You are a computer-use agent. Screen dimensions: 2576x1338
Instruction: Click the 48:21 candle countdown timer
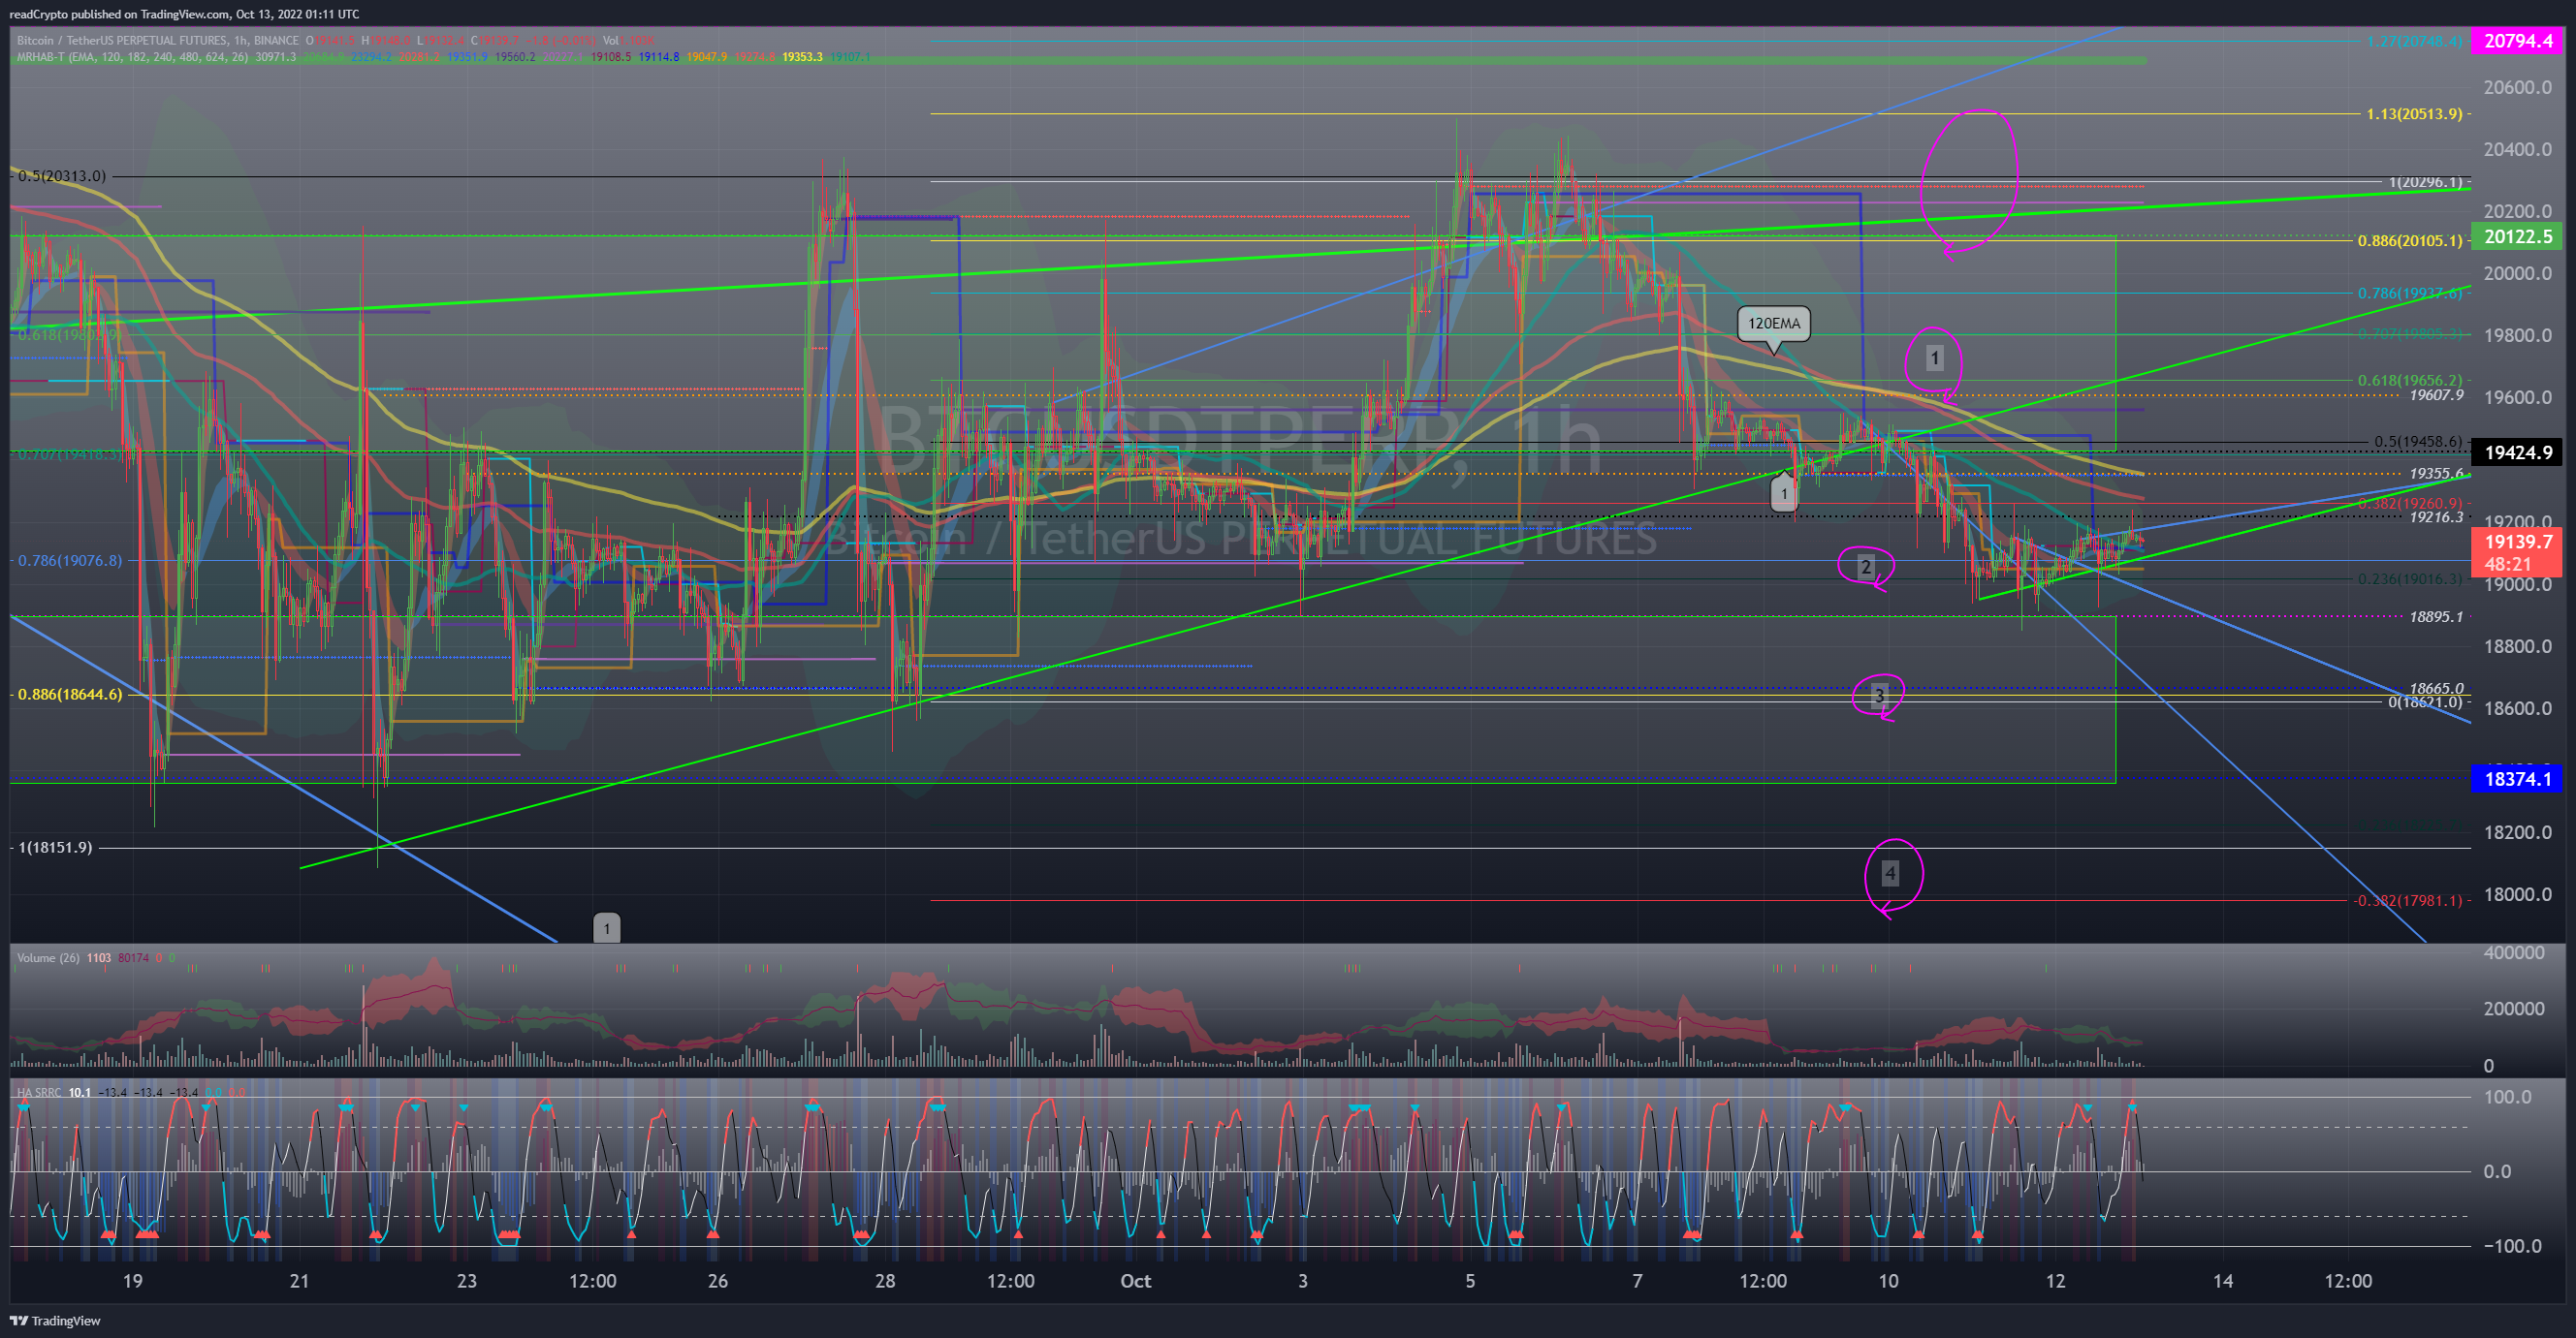pos(2508,565)
